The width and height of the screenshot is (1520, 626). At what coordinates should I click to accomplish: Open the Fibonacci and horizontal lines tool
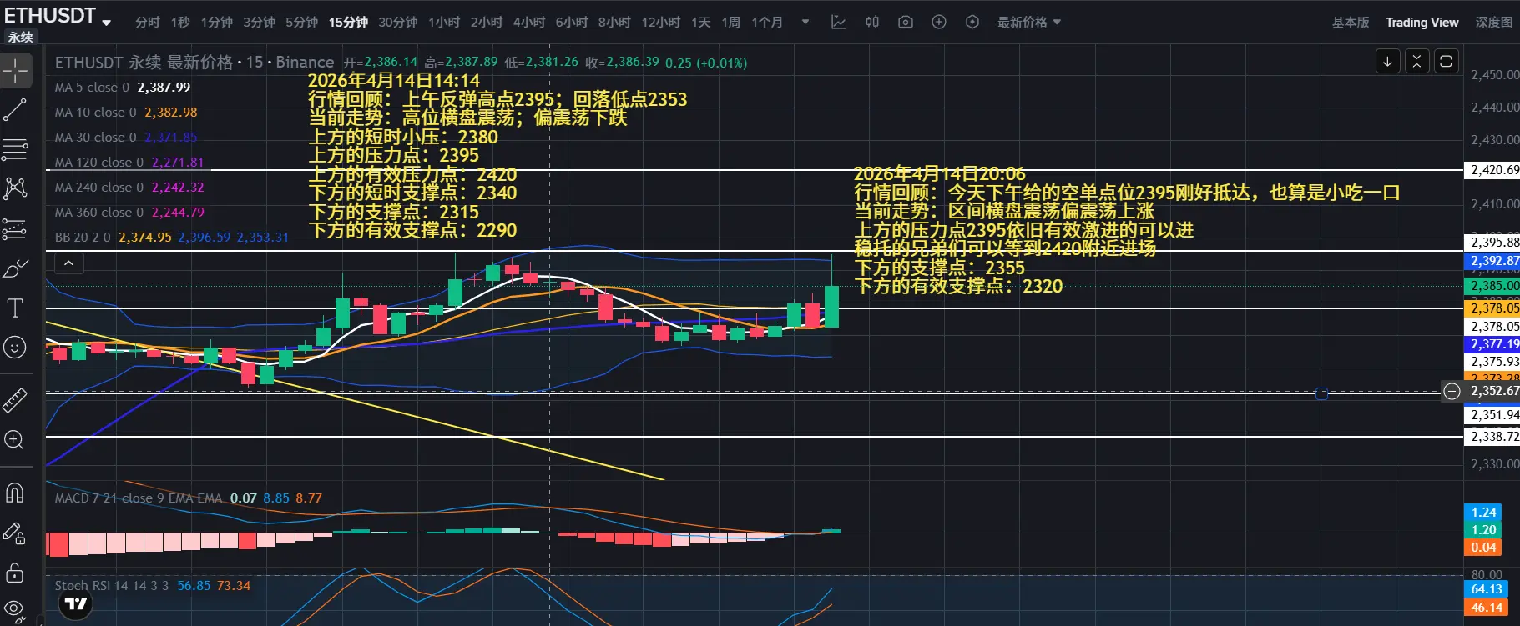click(15, 149)
